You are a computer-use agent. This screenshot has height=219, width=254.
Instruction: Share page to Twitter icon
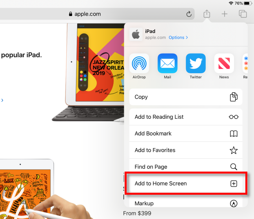(x=196, y=63)
